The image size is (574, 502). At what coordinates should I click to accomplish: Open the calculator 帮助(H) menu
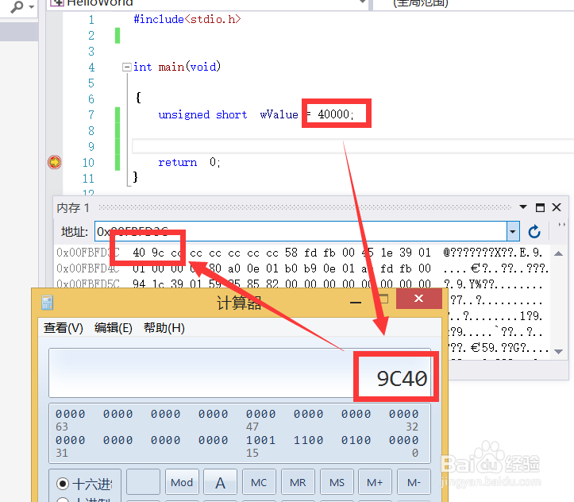coord(164,328)
